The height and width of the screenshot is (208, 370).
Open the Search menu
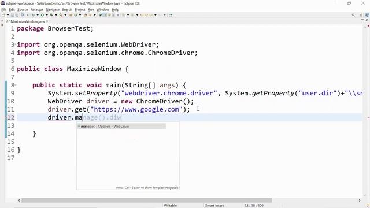tap(67, 10)
